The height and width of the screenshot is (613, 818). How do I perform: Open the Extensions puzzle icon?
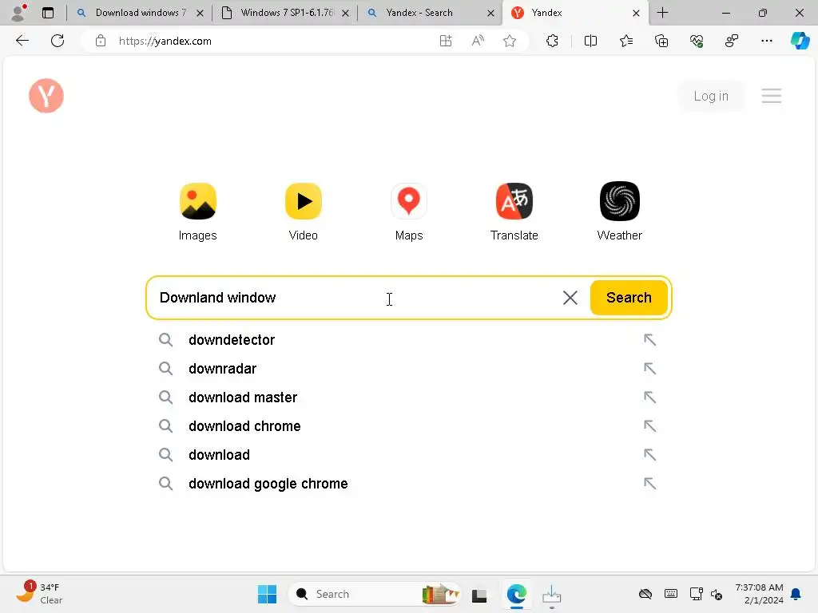tap(553, 41)
